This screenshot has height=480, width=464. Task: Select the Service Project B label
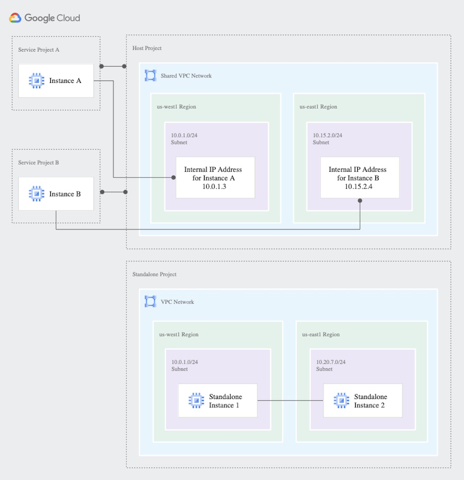[x=38, y=162]
